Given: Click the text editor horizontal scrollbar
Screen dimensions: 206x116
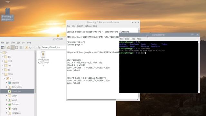Looking at the screenshot, I should pos(92,100).
